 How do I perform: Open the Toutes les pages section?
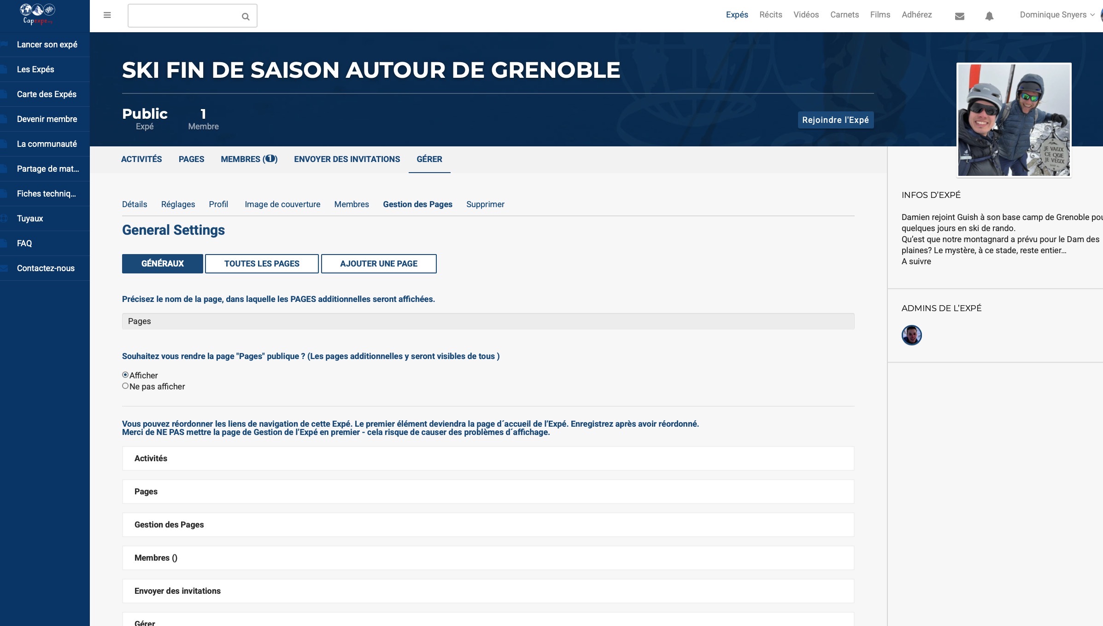261,264
